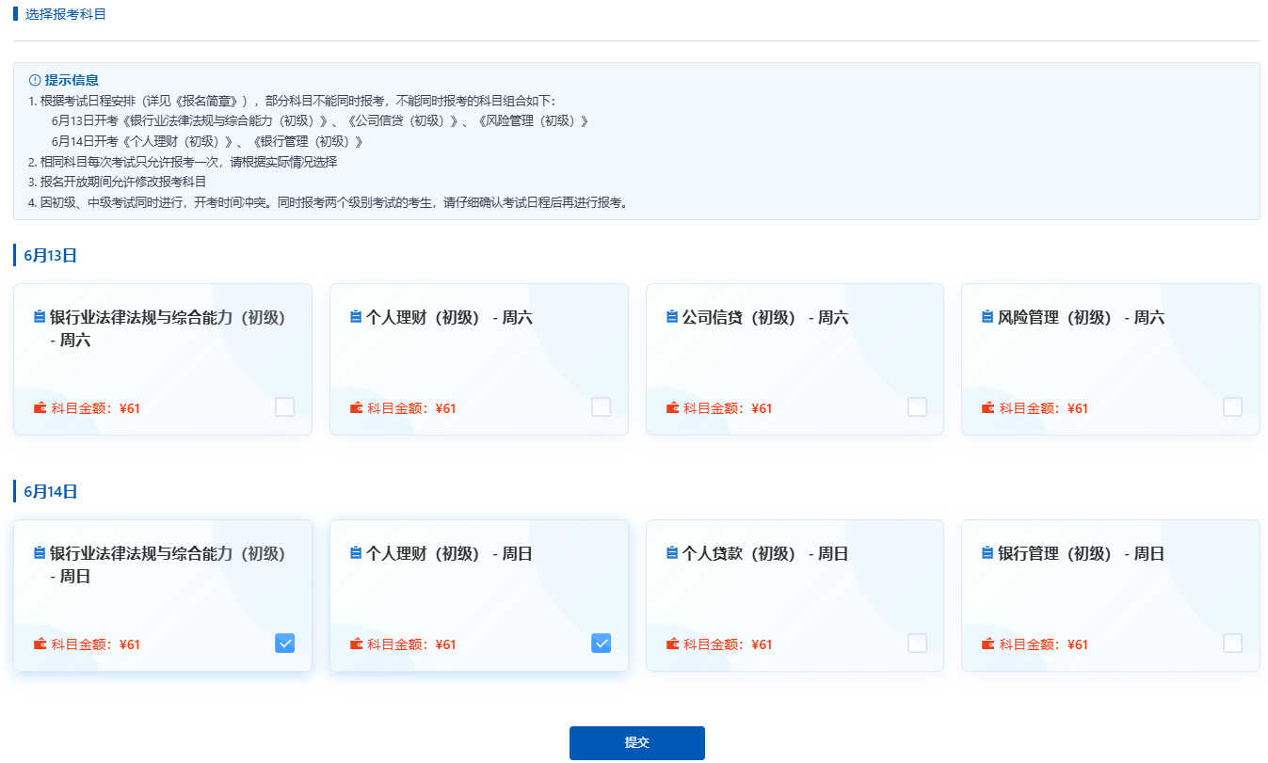Click the 个人理财（初级）- 周六 card title

click(448, 318)
